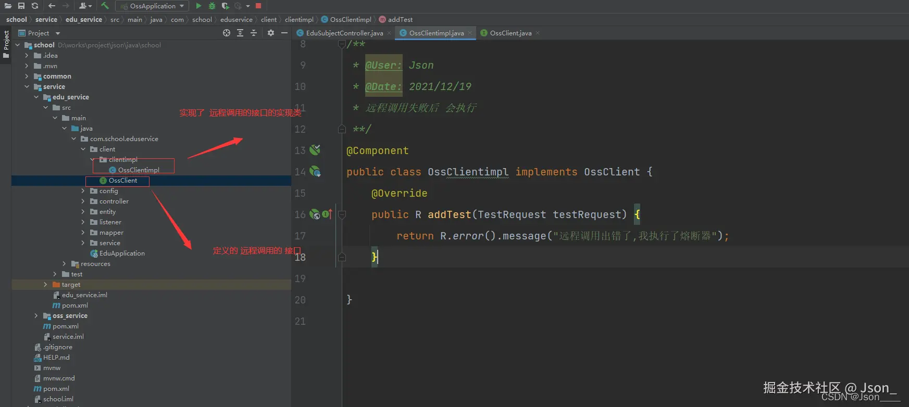The height and width of the screenshot is (407, 909).
Task: Save all files using the floppy disk icon
Action: [x=21, y=6]
